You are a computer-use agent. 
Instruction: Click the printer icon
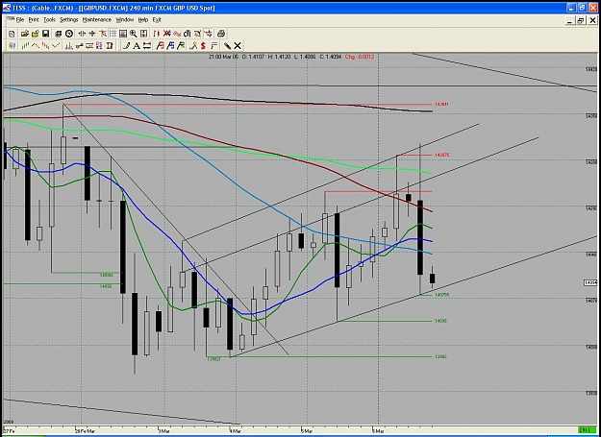(x=221, y=34)
